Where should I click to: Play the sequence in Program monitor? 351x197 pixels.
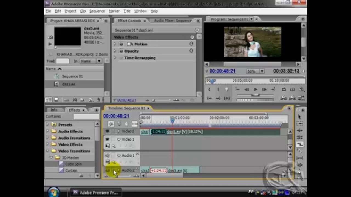256,89
